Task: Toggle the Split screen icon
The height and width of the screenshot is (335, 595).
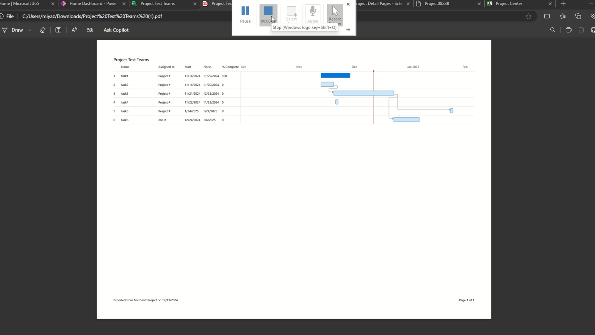Action: 547,16
